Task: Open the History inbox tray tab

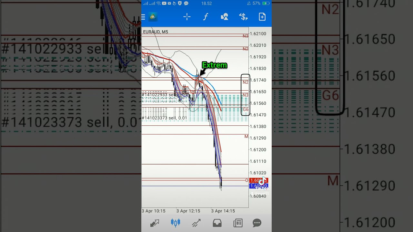Action: pyautogui.click(x=217, y=223)
